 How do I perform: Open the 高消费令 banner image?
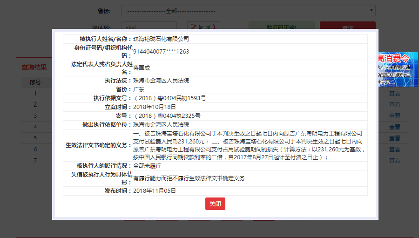click(x=398, y=69)
